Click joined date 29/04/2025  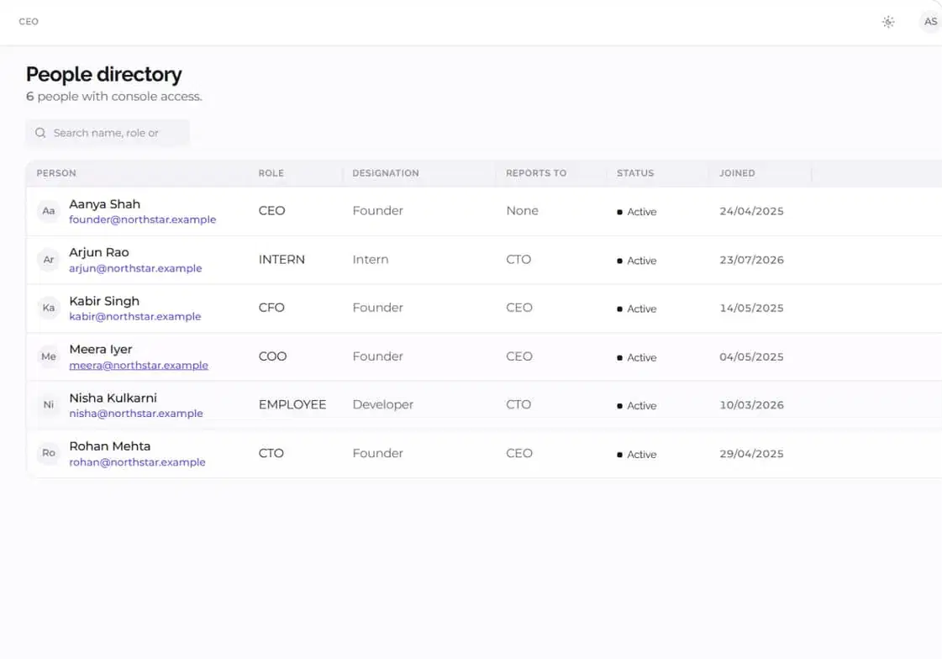tap(751, 454)
